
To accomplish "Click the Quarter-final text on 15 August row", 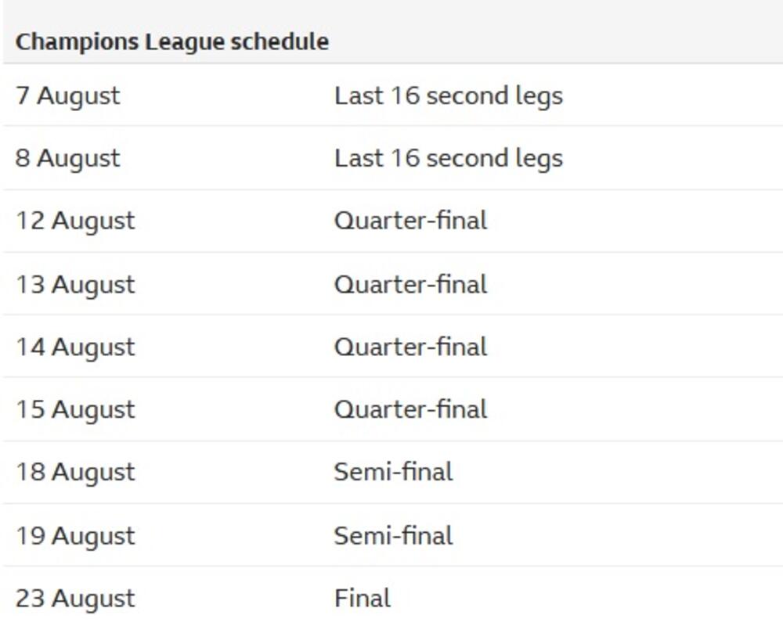I will [x=410, y=409].
